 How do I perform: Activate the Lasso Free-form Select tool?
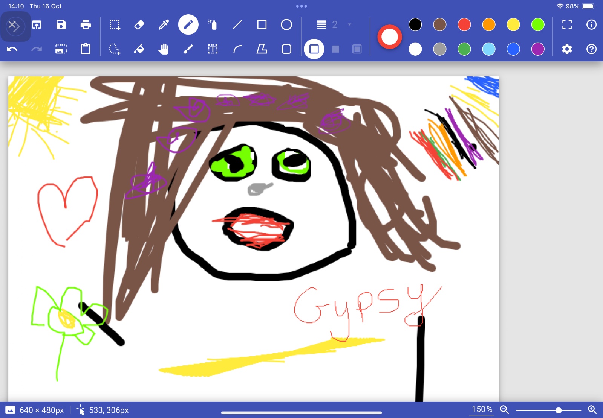coord(115,49)
